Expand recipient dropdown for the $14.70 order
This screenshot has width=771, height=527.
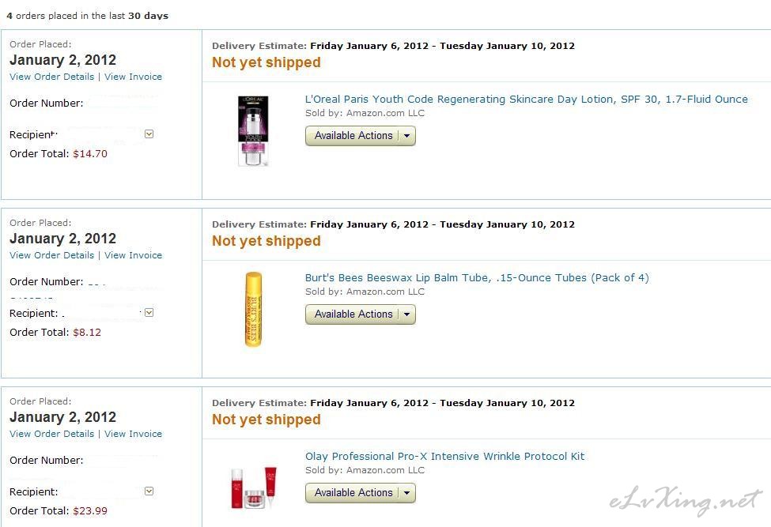point(149,134)
